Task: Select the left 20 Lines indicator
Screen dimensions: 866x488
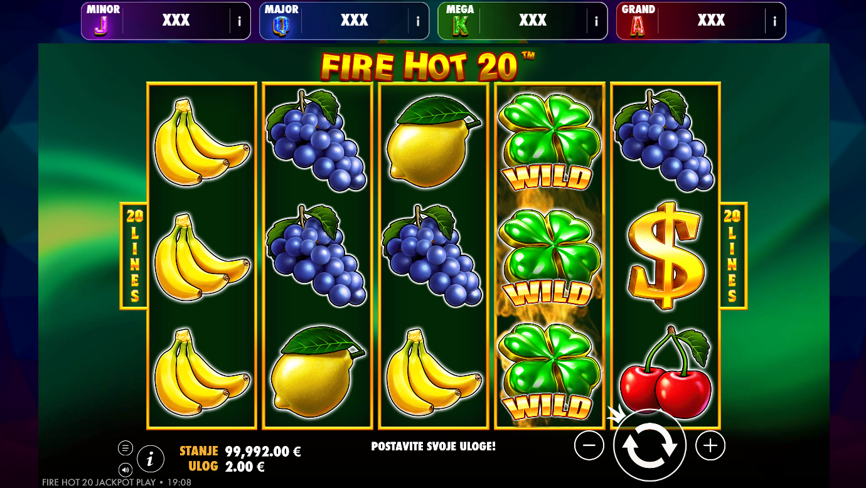Action: click(134, 256)
